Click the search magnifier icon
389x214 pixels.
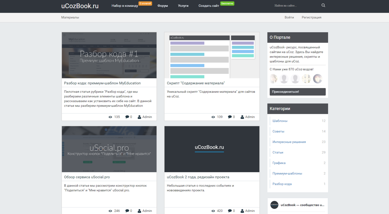(x=323, y=5)
